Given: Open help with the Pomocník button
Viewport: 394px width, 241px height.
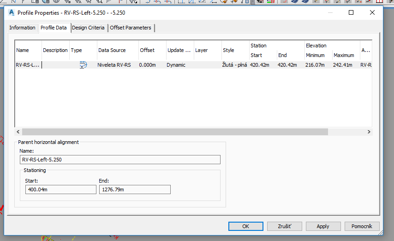Looking at the screenshot, I should tap(362, 226).
